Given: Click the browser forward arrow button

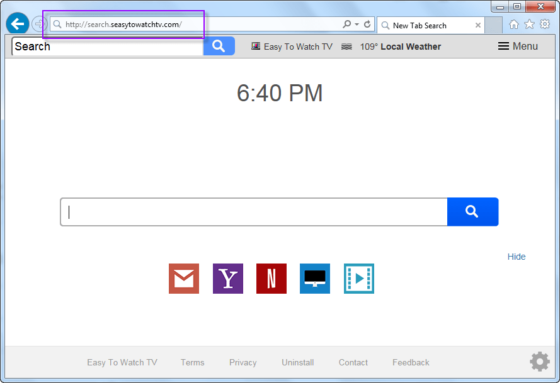Looking at the screenshot, I should pos(39,25).
